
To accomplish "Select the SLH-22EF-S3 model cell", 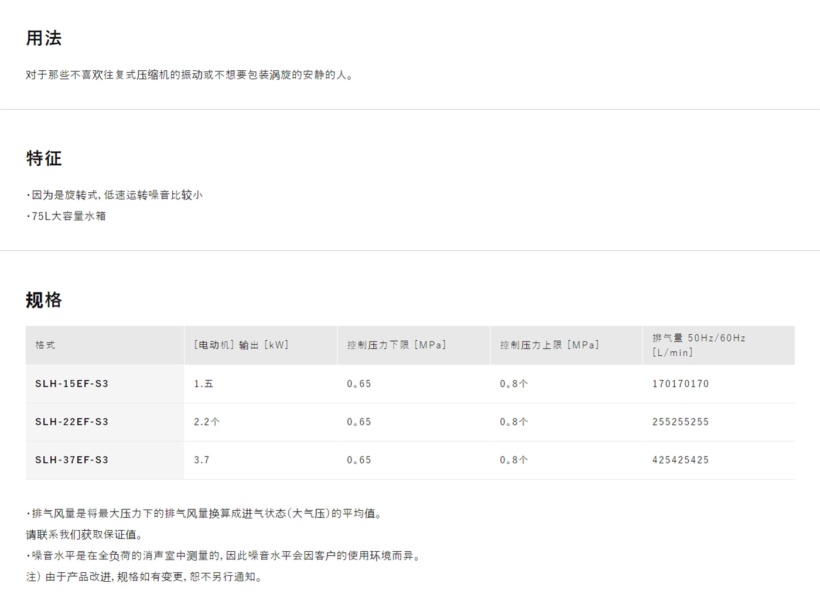I will (72, 422).
